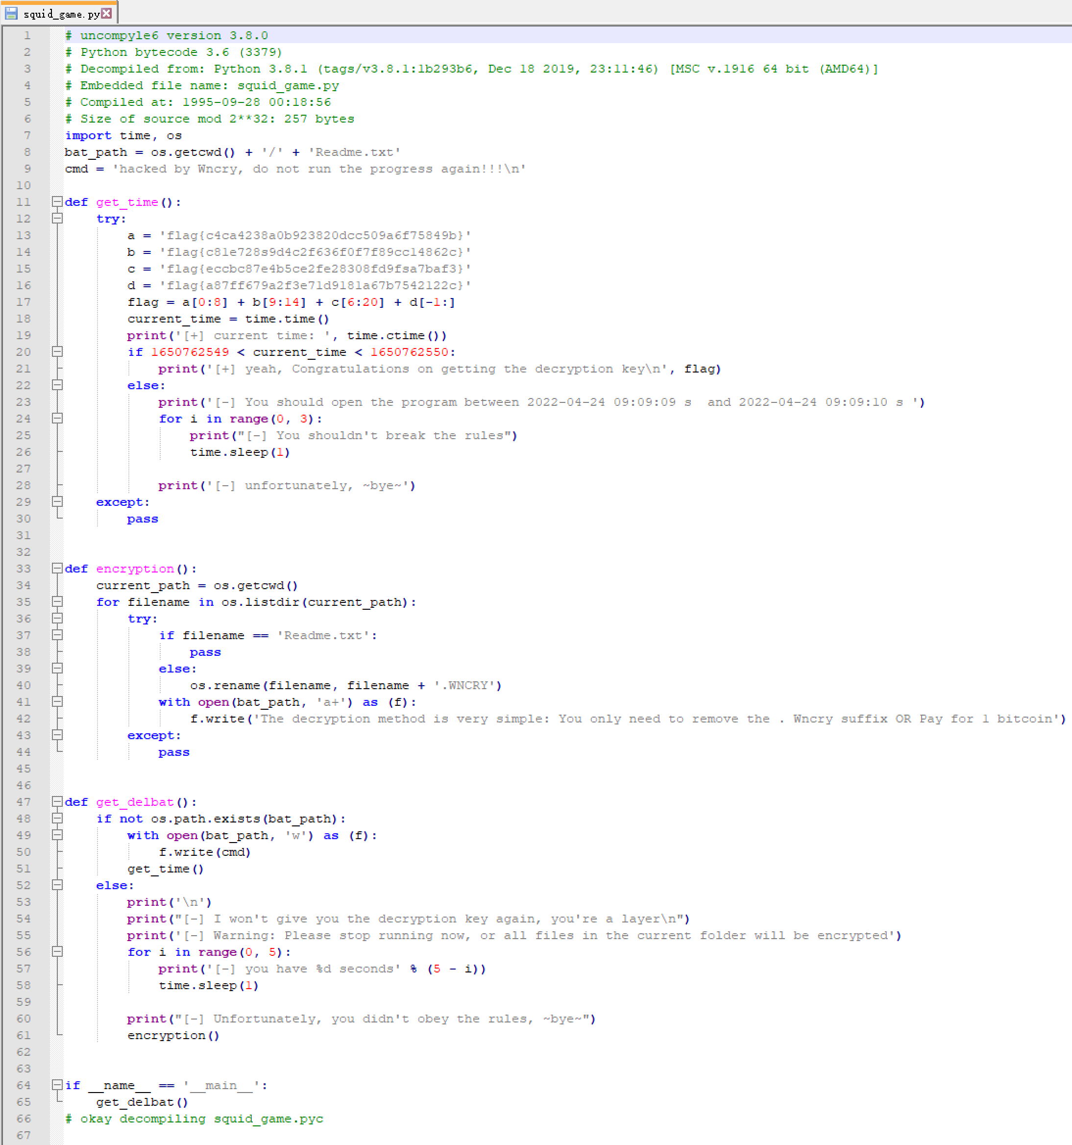Click the 'you have %d seconds' print

click(322, 969)
